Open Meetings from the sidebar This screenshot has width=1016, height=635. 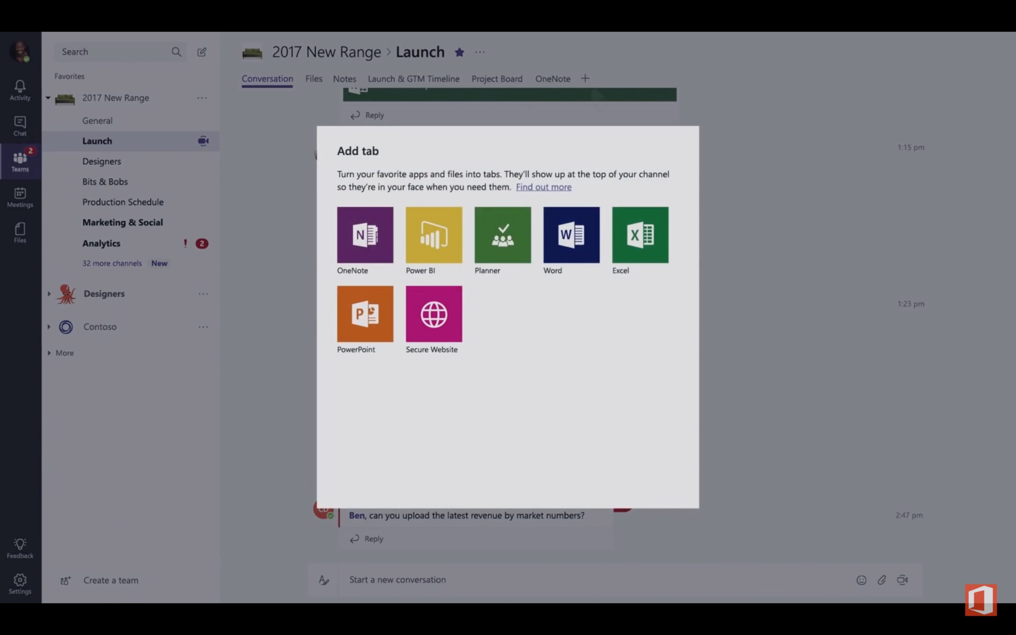[x=20, y=197]
